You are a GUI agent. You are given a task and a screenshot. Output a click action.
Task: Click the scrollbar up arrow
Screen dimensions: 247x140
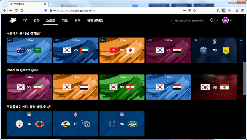coord(244,16)
